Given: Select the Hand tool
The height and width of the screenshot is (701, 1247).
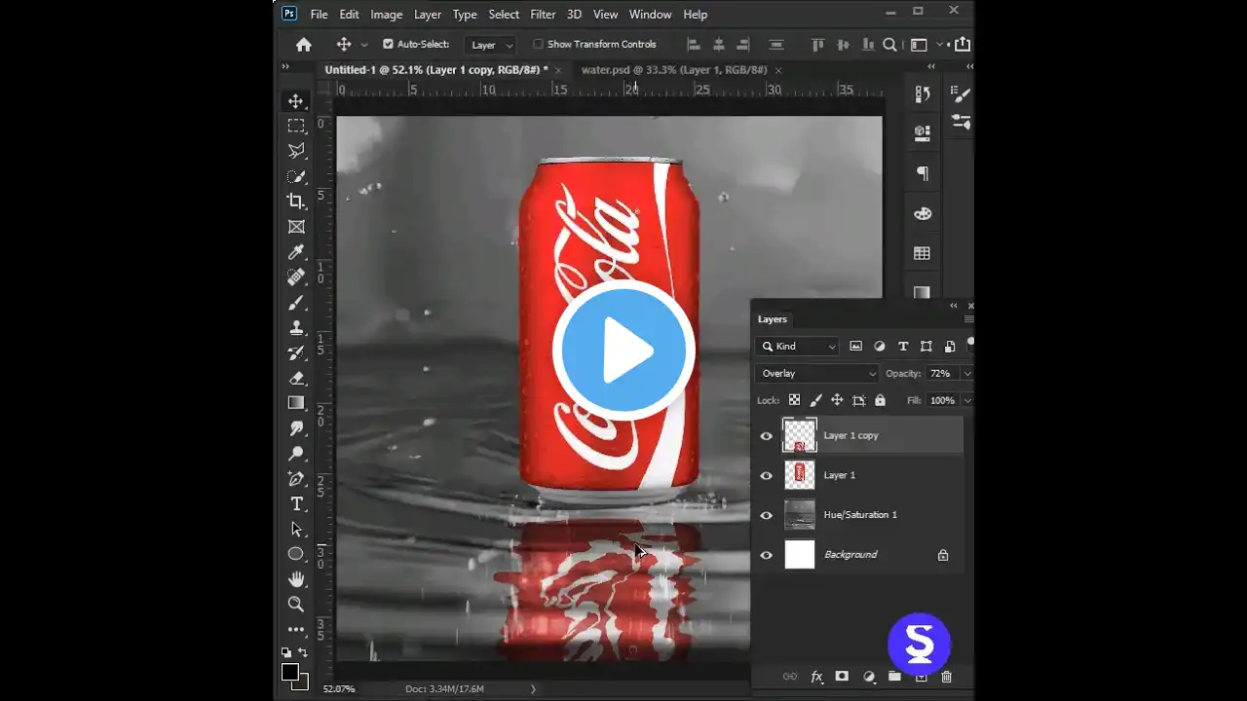Looking at the screenshot, I should (296, 578).
